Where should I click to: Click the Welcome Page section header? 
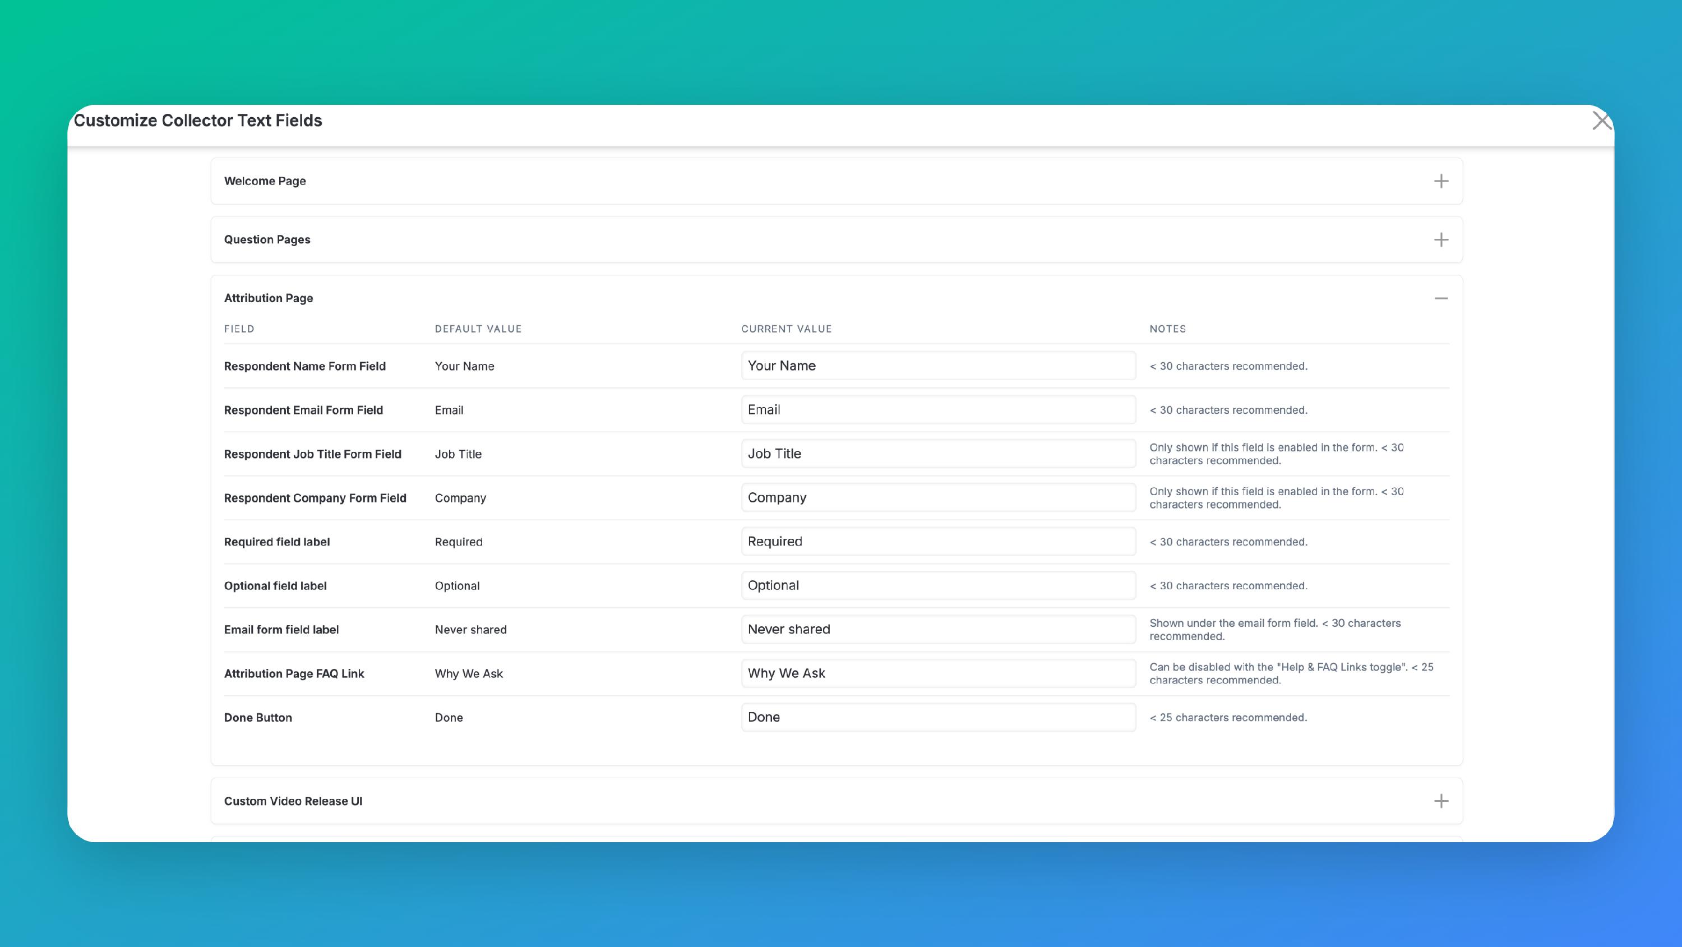(265, 181)
